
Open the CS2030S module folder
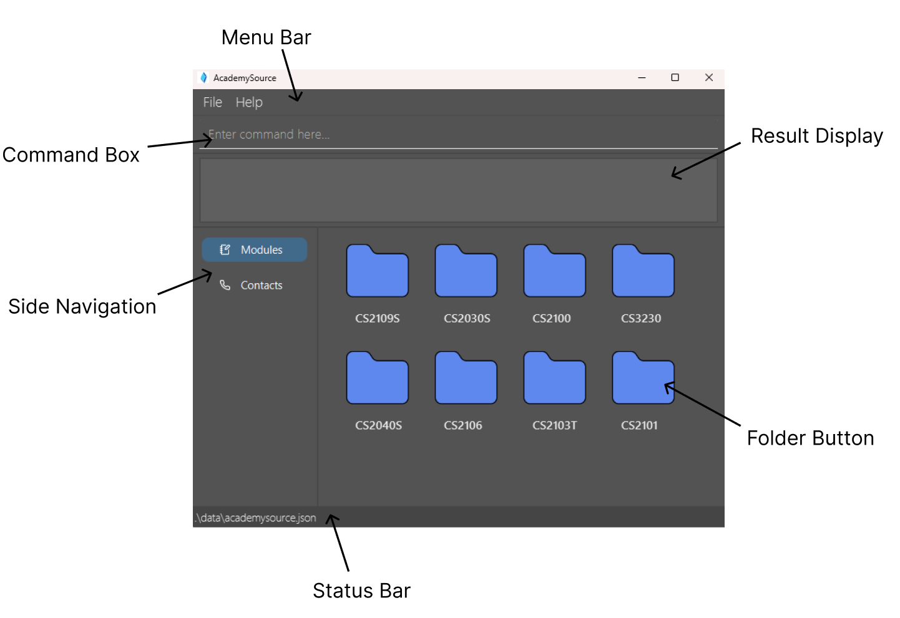(466, 271)
